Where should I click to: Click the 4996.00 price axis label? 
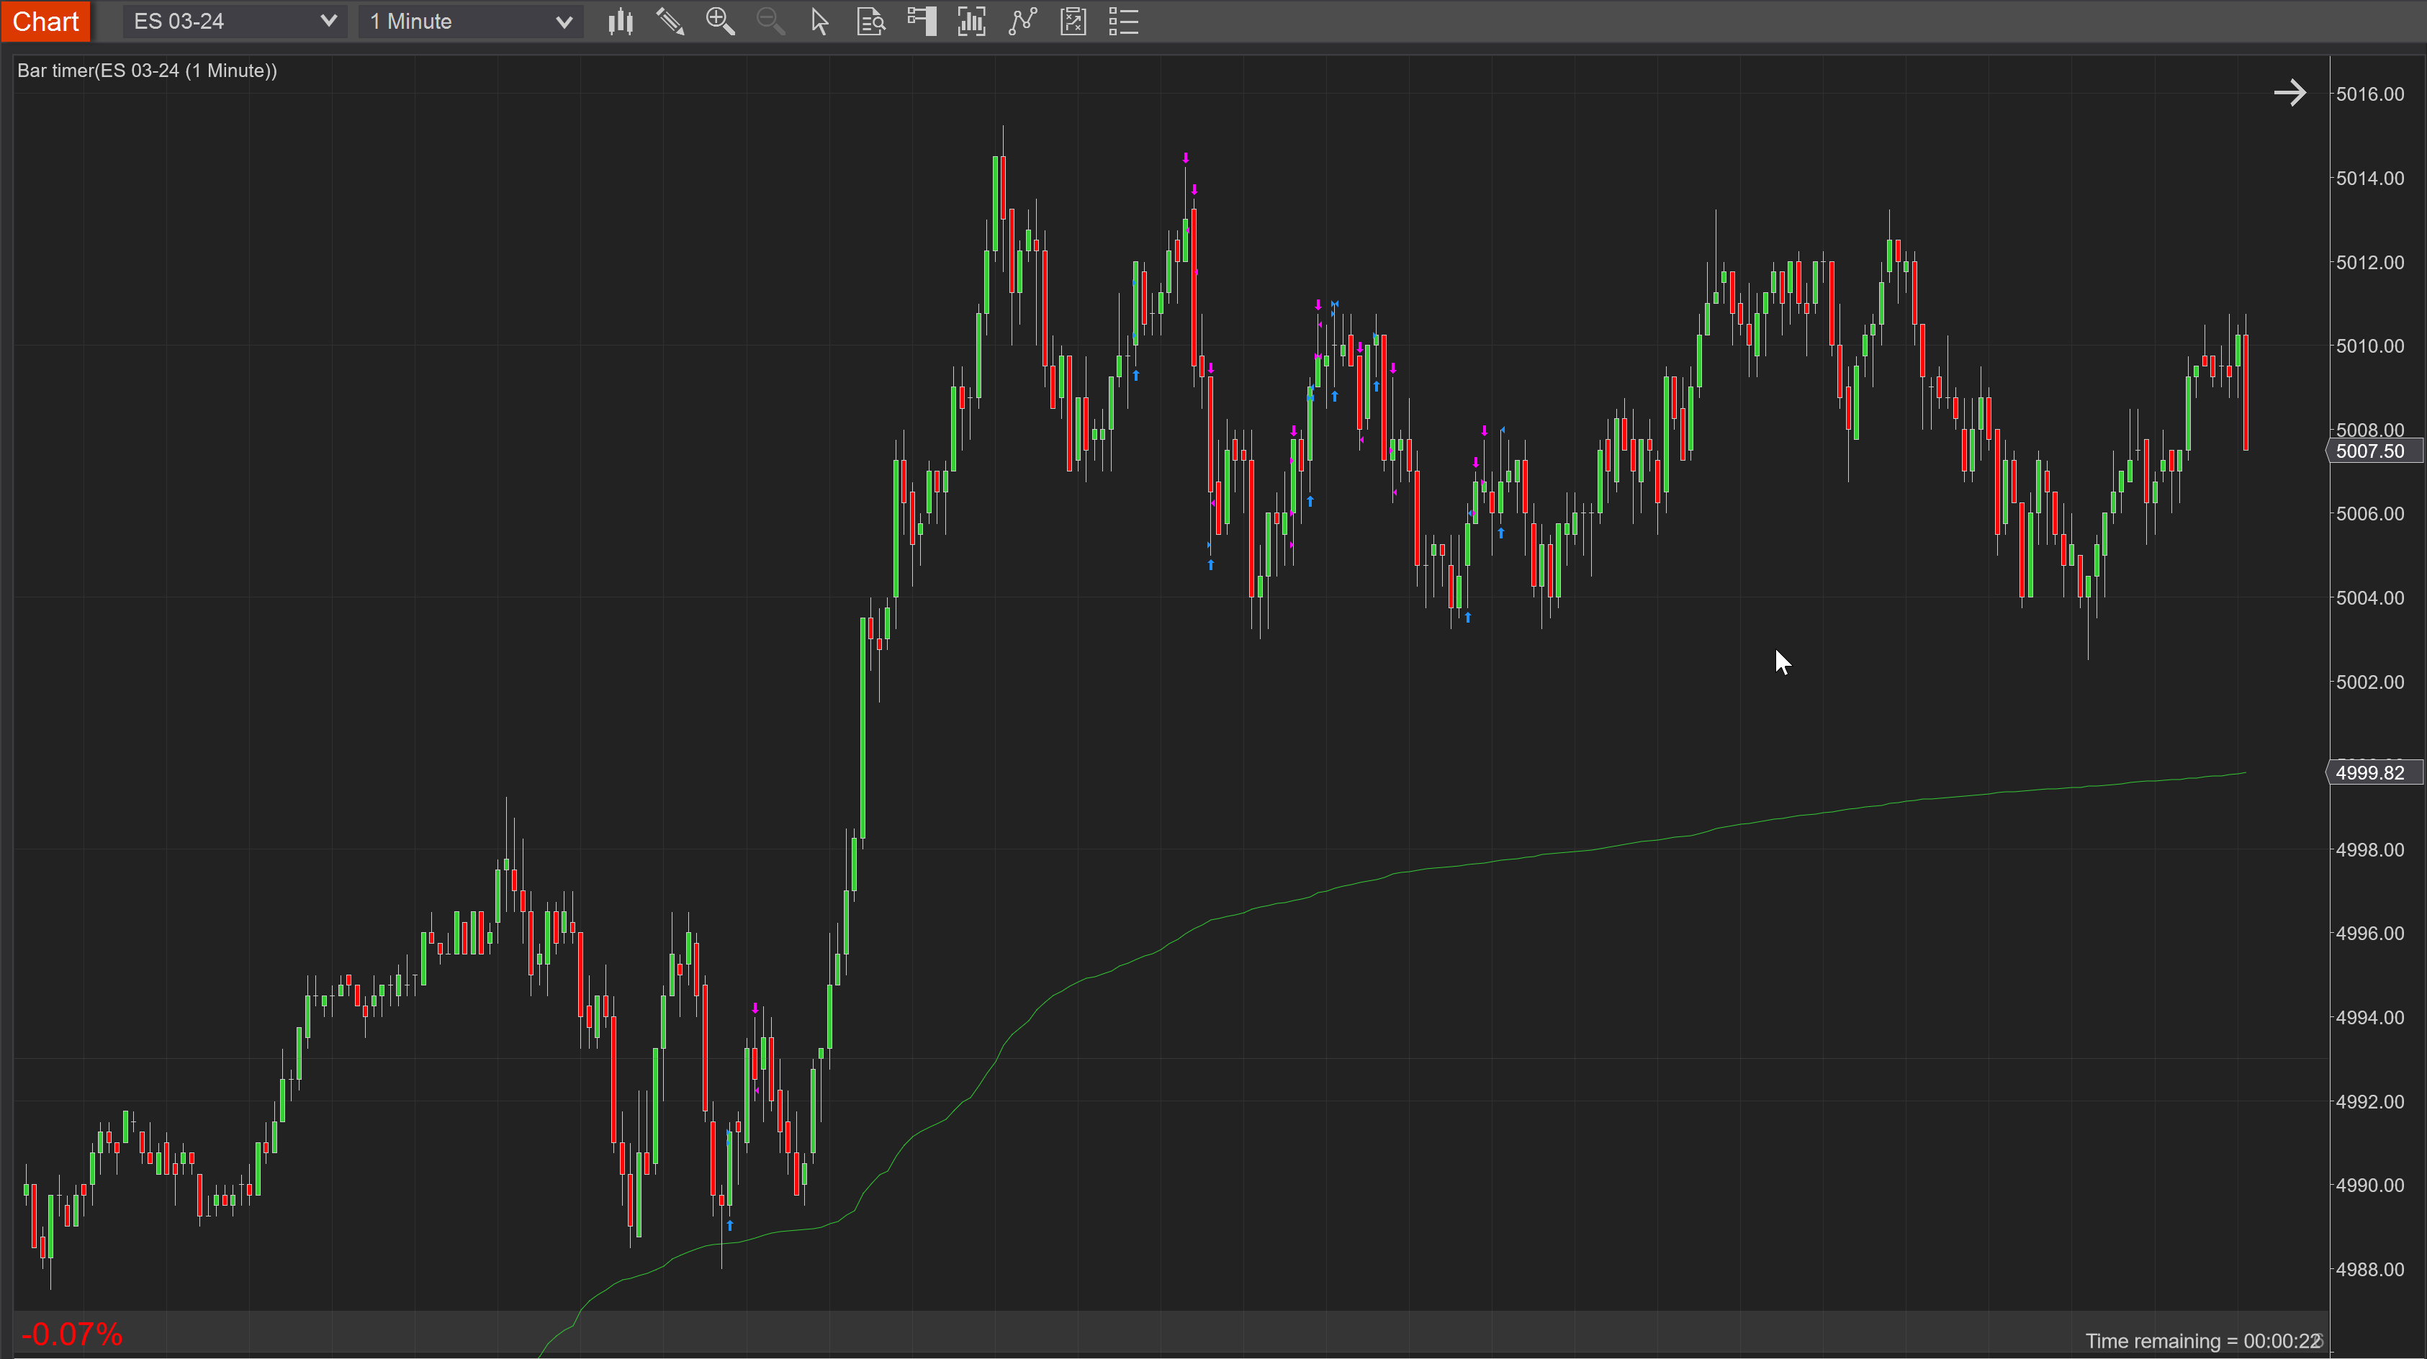pyautogui.click(x=2370, y=934)
